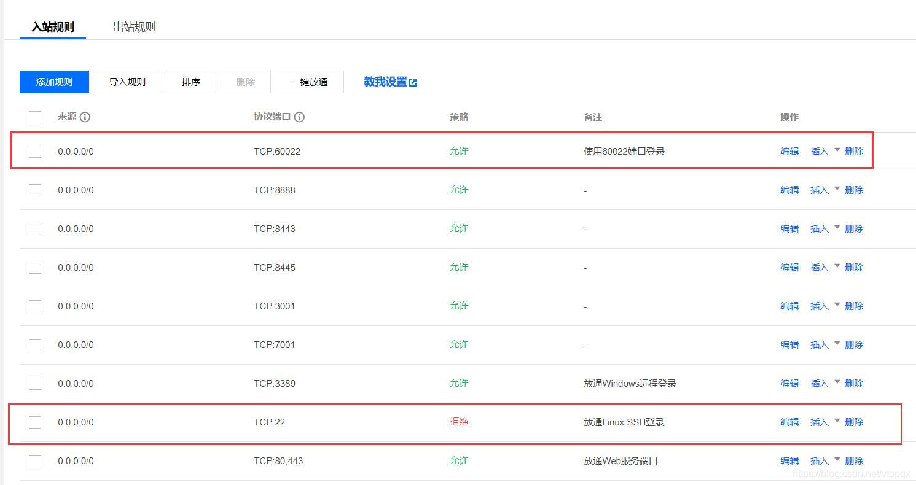Expand 插入 dropdown for TCP:8445 rule
This screenshot has width=916, height=485.
(x=837, y=266)
